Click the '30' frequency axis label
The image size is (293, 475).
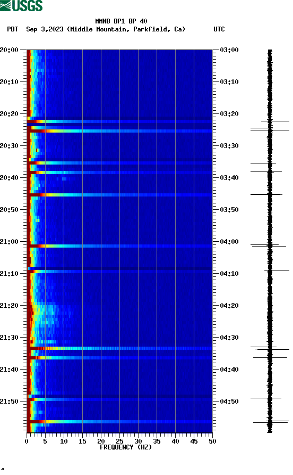(x=138, y=441)
